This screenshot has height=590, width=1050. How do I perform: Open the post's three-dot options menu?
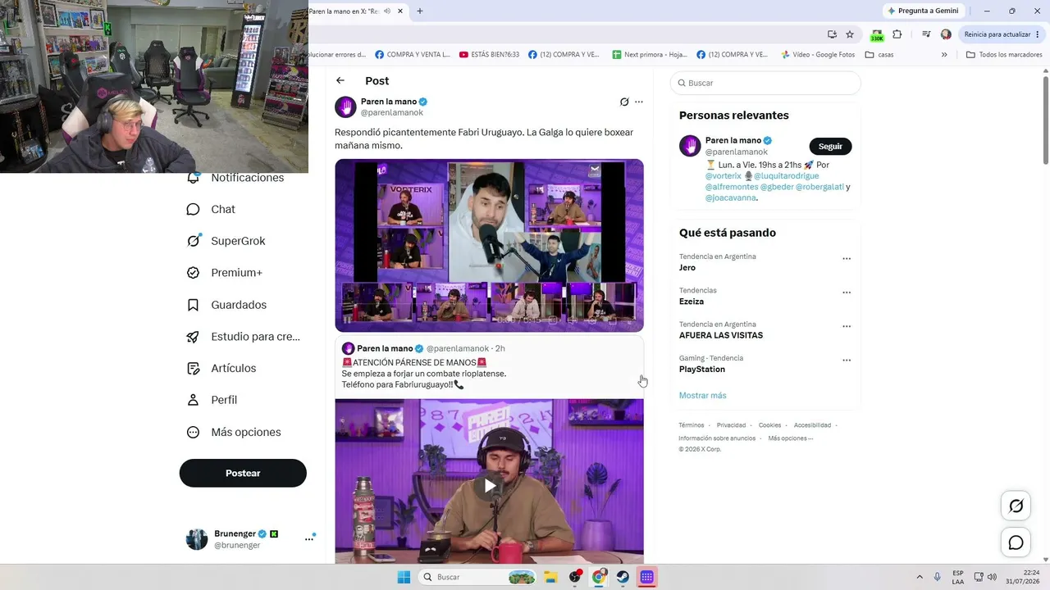(x=639, y=102)
